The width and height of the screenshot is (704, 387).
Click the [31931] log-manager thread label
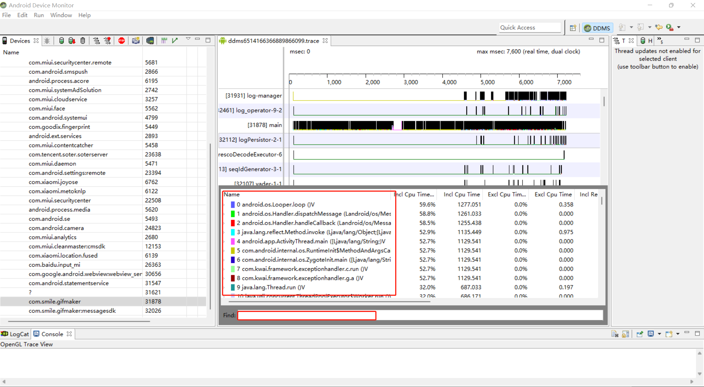254,96
